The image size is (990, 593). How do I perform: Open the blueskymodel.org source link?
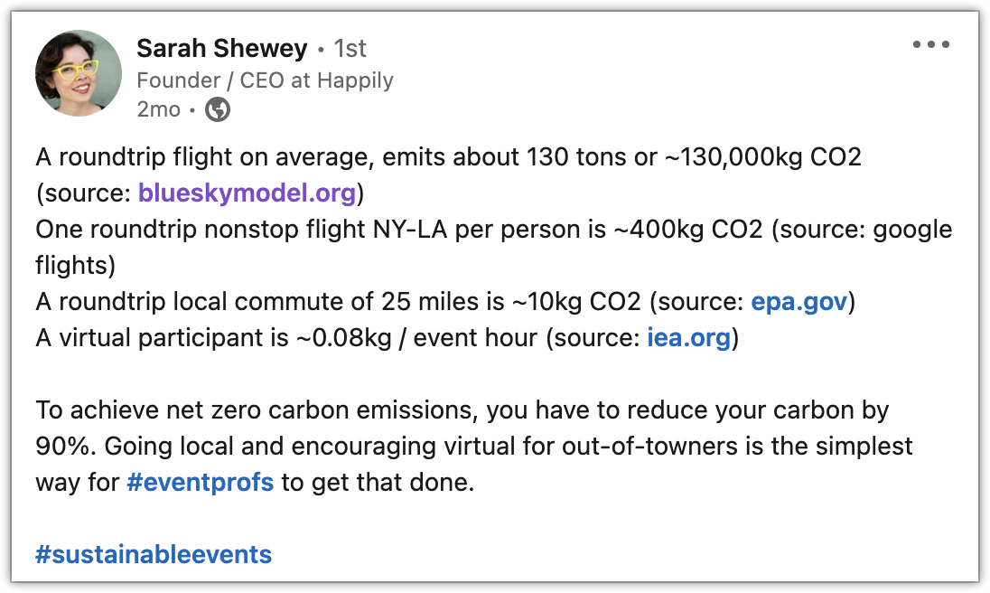tap(248, 193)
